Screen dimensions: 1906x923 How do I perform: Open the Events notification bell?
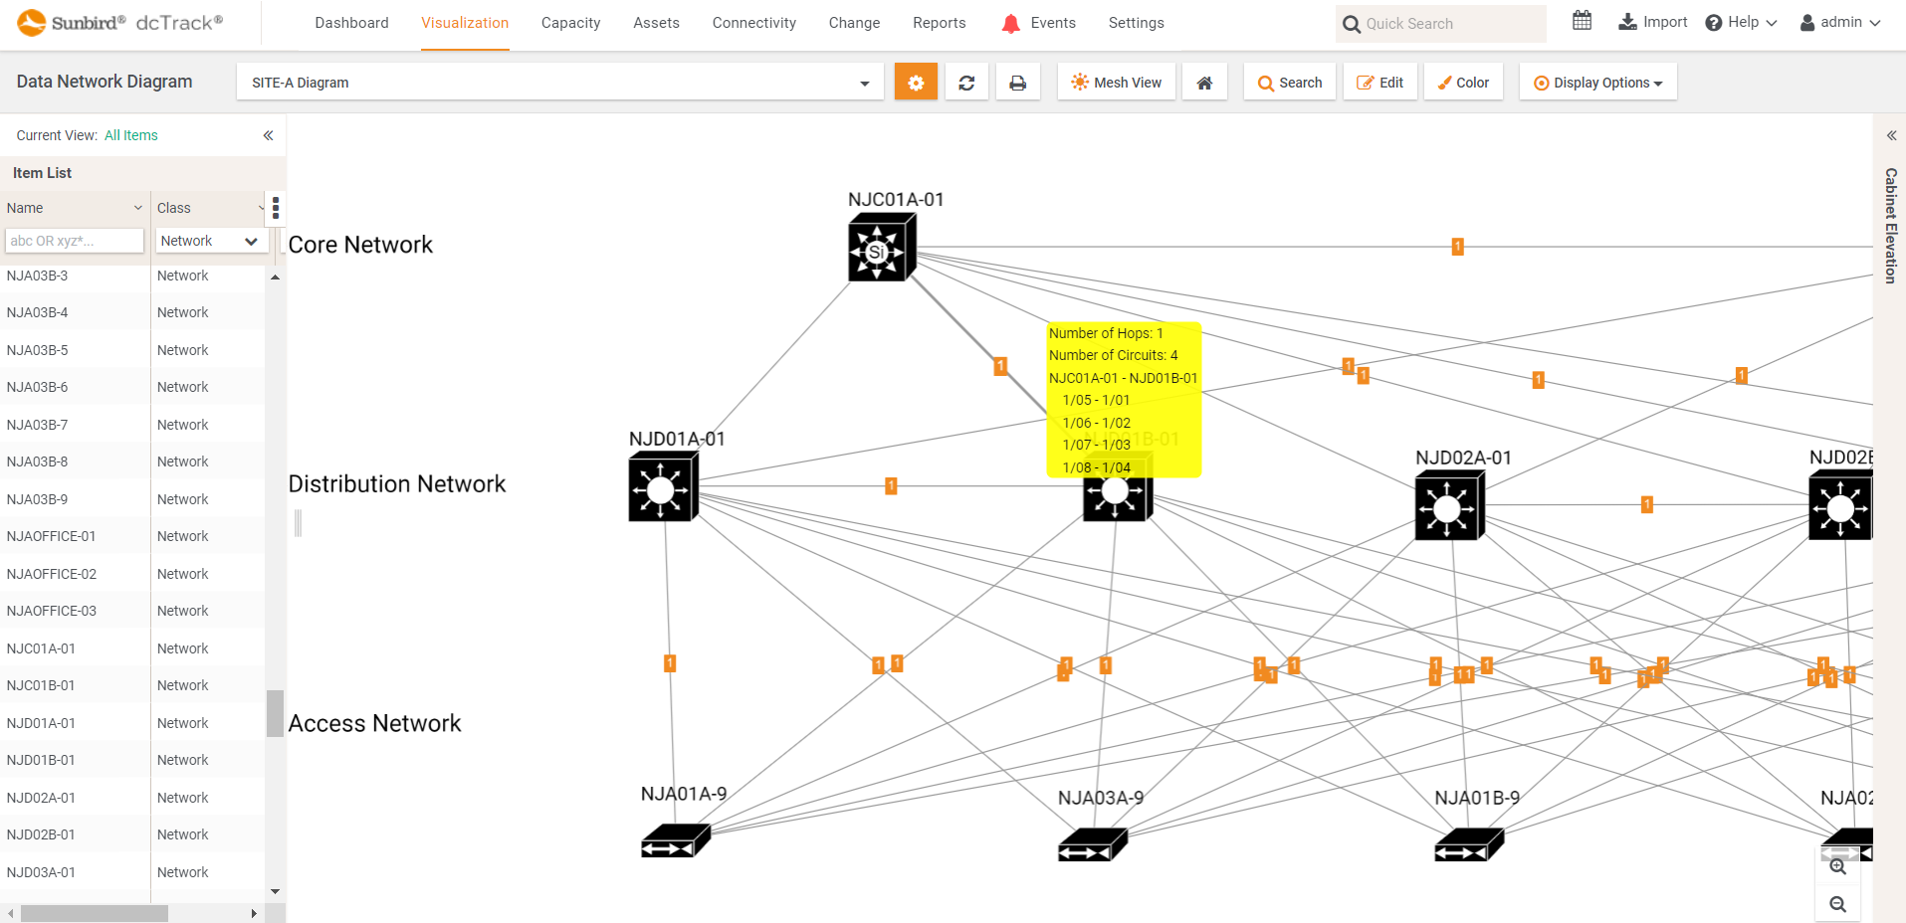[1009, 22]
